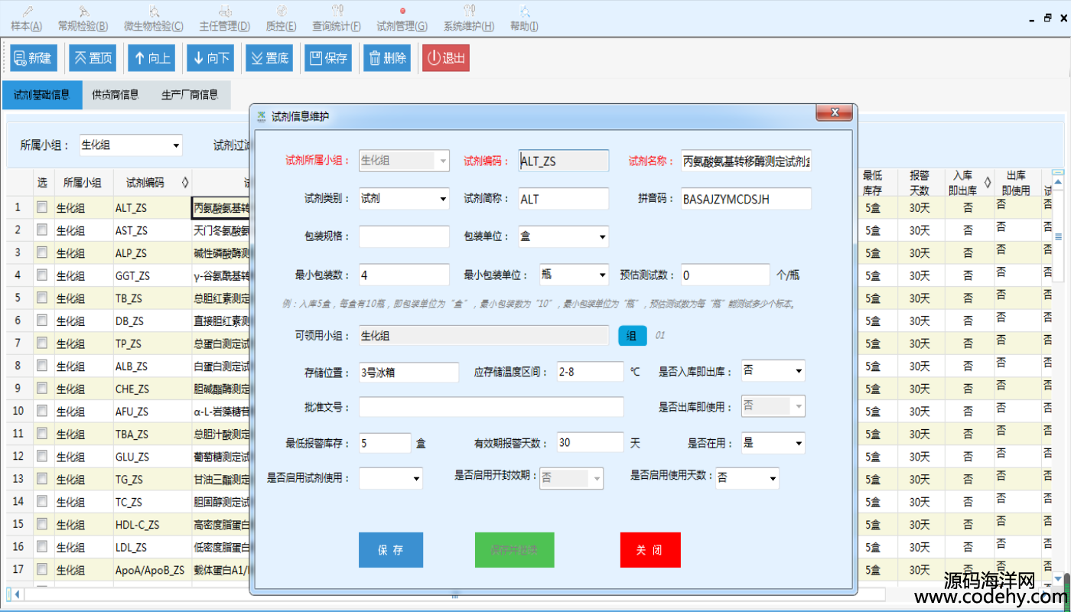The image size is (1071, 612).
Task: Click the sort arrow in 入库即出库 column header
Action: 987,182
